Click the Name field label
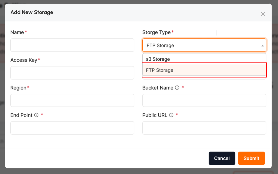The height and width of the screenshot is (174, 278). pyautogui.click(x=17, y=32)
